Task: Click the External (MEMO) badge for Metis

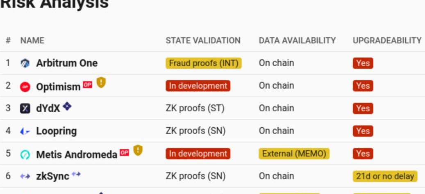Action: click(x=294, y=154)
